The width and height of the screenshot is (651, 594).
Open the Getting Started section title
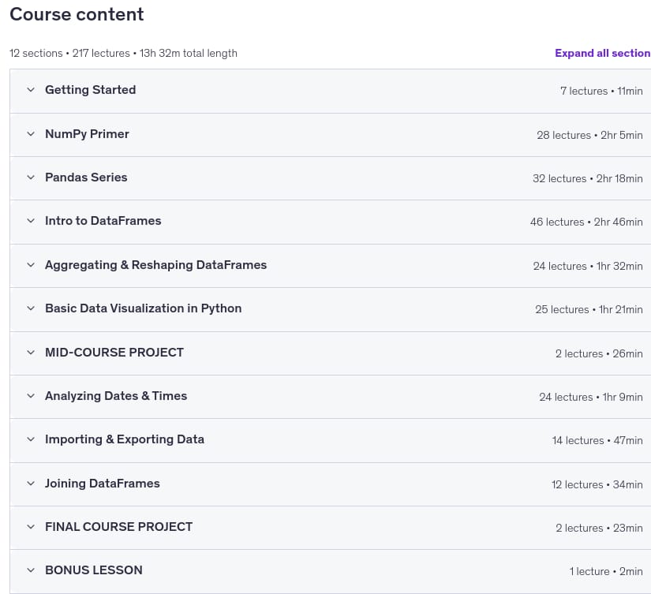91,90
